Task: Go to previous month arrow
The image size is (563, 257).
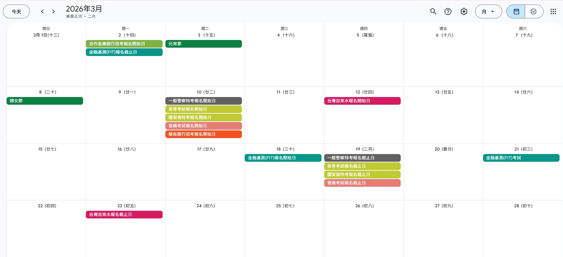Action: click(x=42, y=11)
